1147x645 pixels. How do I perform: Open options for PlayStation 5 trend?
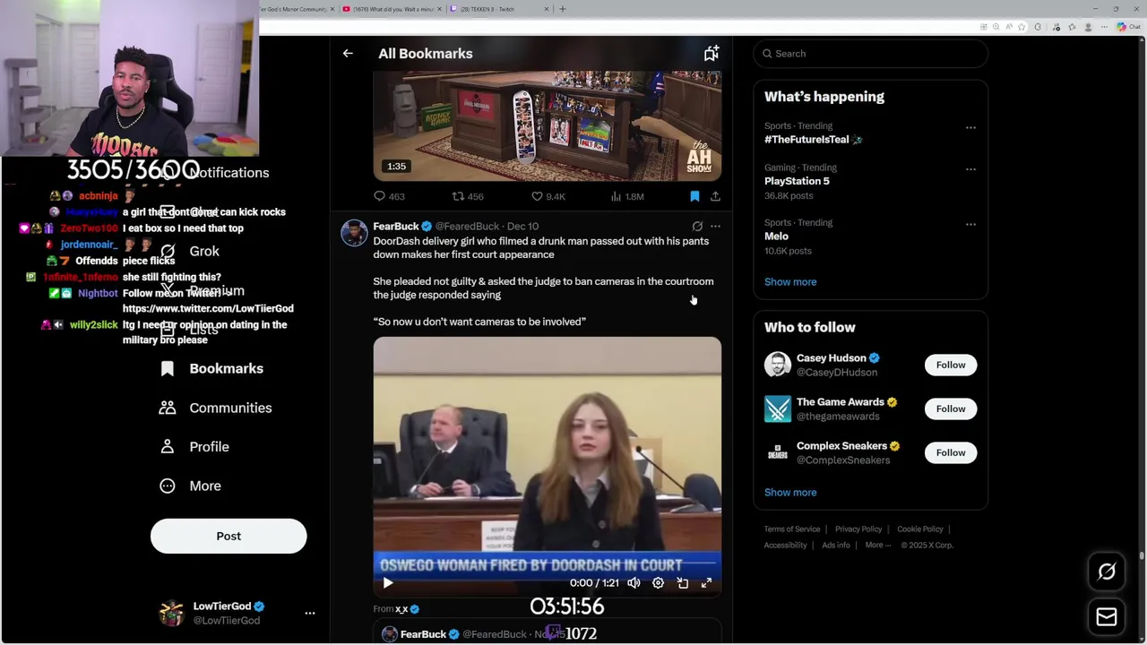click(x=970, y=169)
